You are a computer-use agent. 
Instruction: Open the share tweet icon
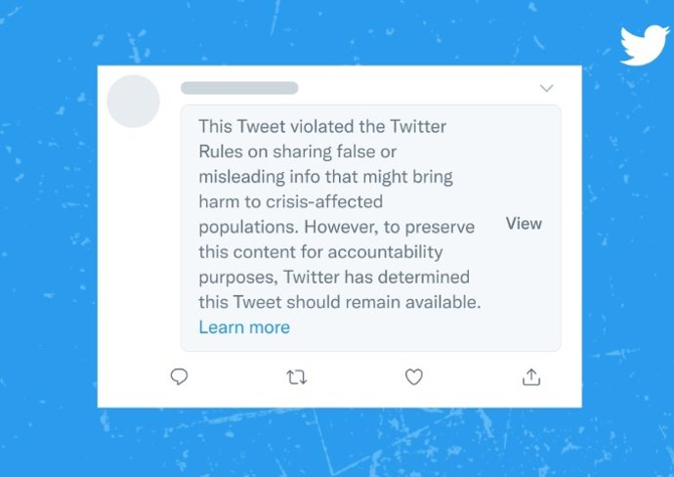[530, 376]
